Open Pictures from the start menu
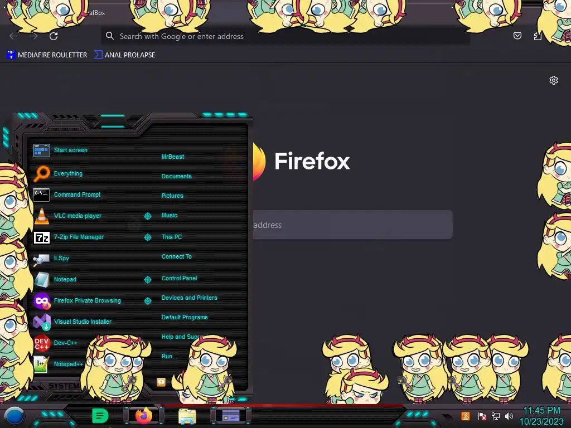Image resolution: width=571 pixels, height=428 pixels. tap(172, 196)
